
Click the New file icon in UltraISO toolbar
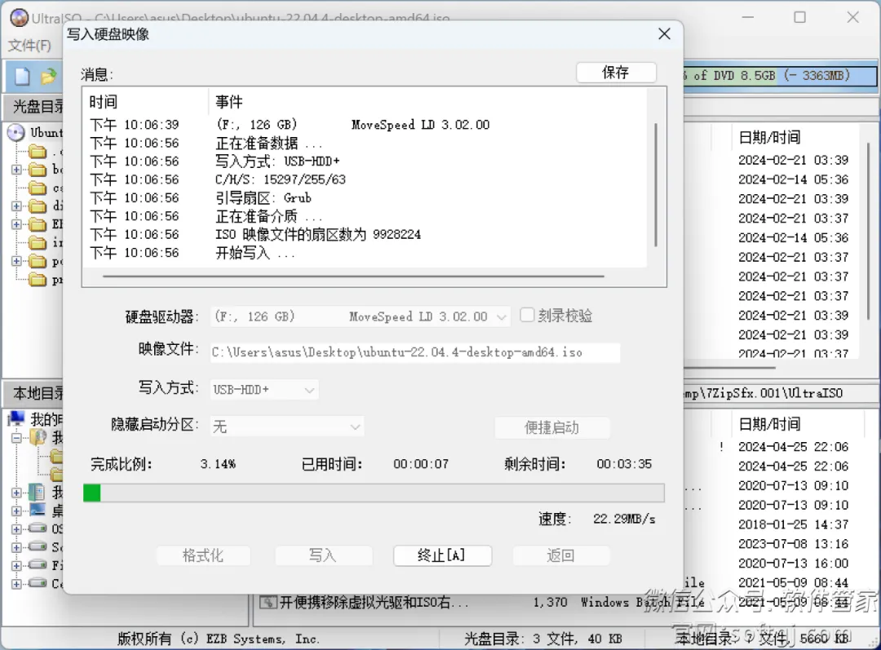click(x=22, y=76)
